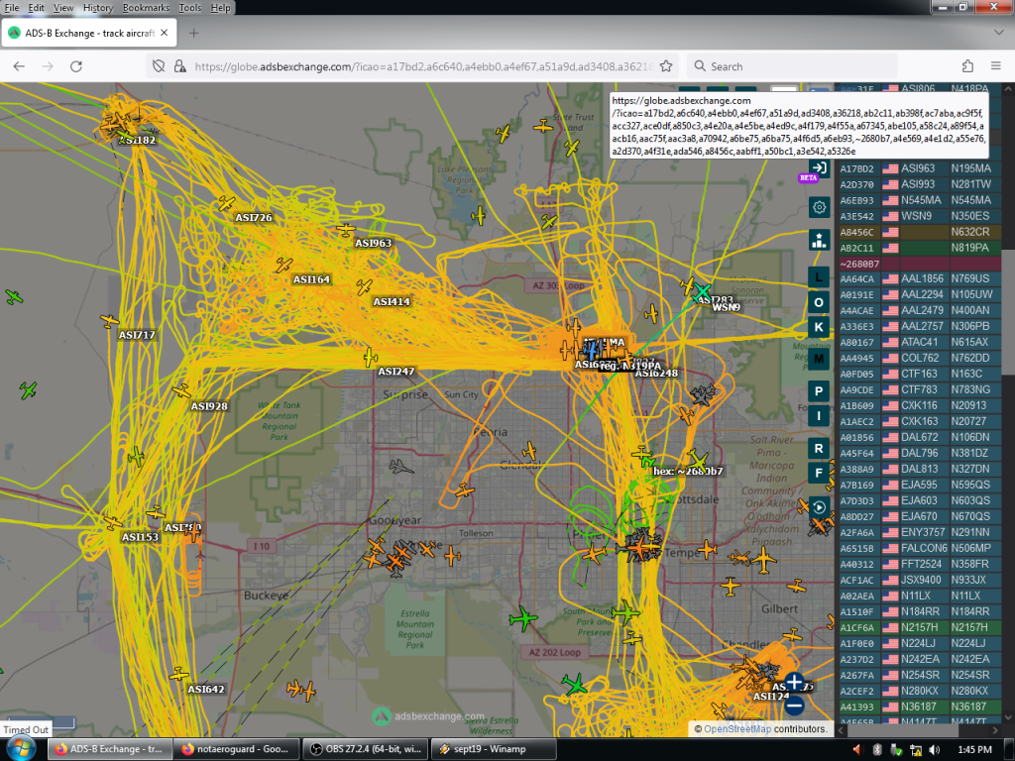Open the Firefox hamburger application menu

(x=995, y=66)
